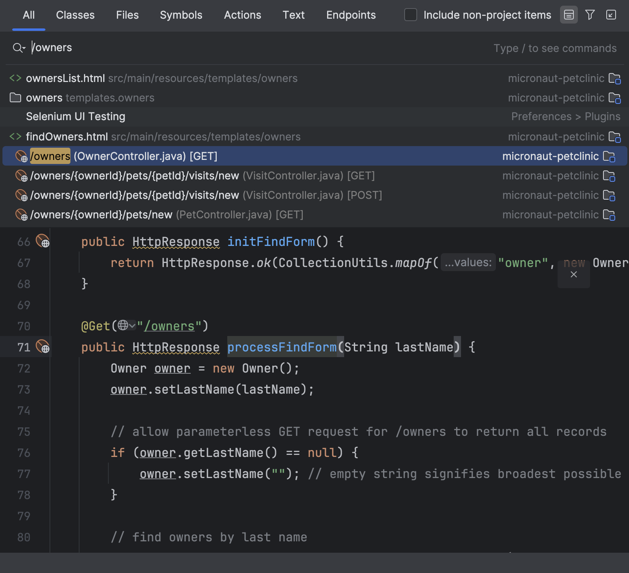Toggle the search results filter
The height and width of the screenshot is (573, 629).
click(590, 15)
